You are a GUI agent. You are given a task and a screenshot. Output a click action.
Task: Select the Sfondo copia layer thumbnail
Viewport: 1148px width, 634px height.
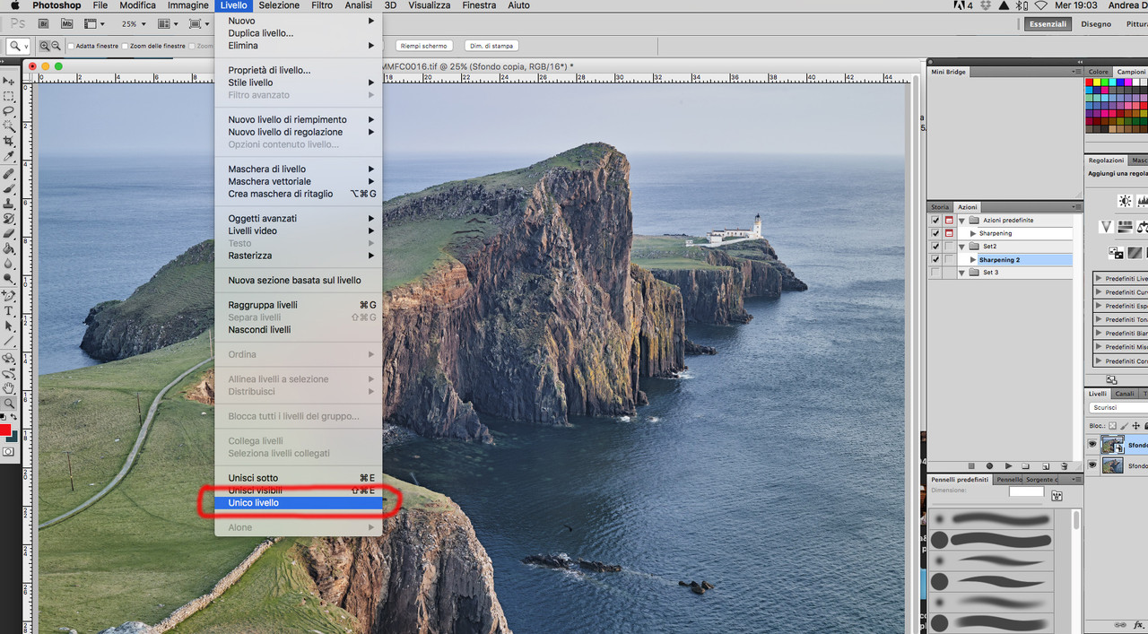[x=1113, y=445]
